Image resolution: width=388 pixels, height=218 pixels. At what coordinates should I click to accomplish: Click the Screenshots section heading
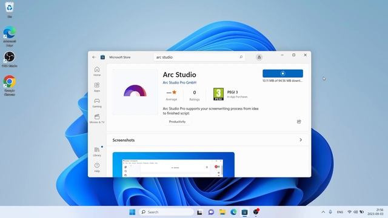click(124, 140)
